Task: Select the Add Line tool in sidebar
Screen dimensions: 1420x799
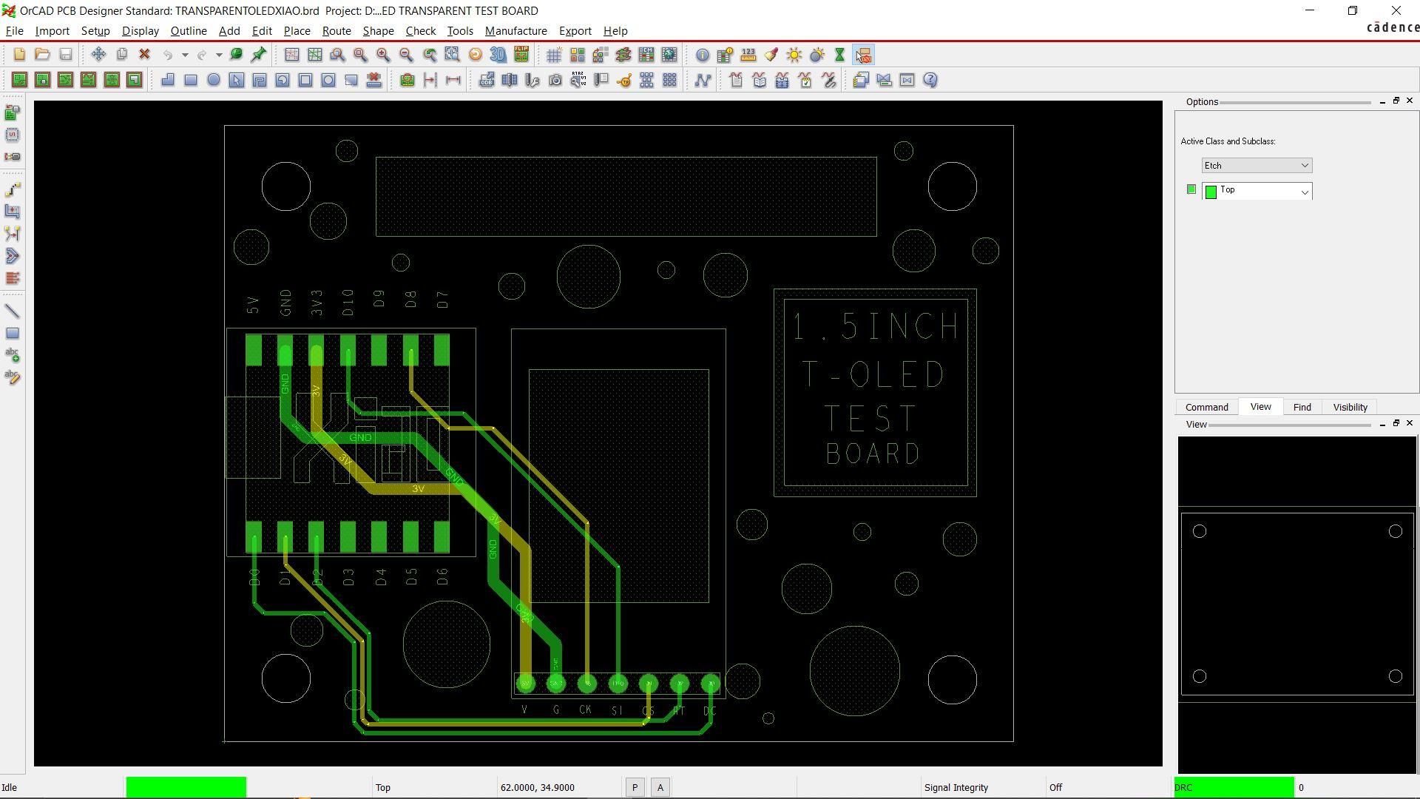Action: [13, 311]
